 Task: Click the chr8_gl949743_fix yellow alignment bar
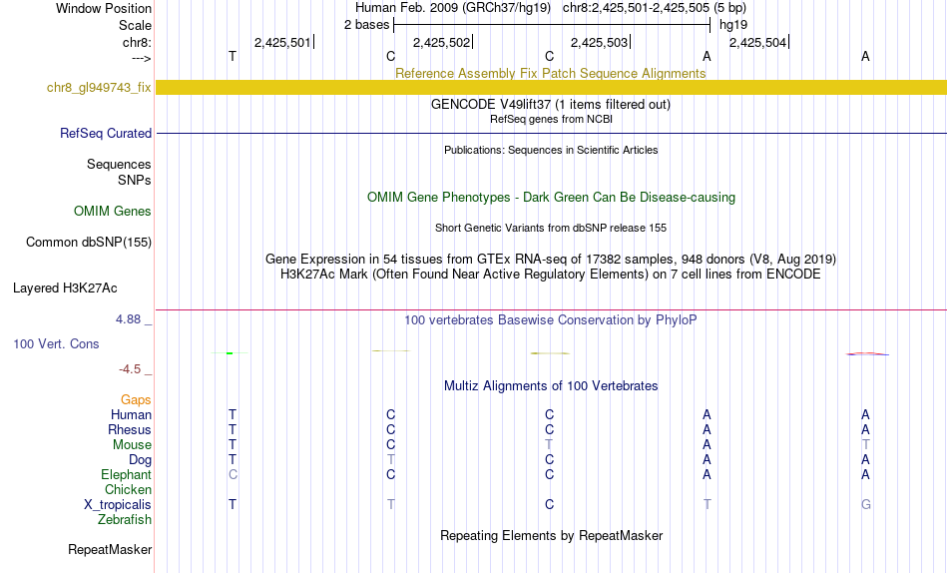point(552,87)
